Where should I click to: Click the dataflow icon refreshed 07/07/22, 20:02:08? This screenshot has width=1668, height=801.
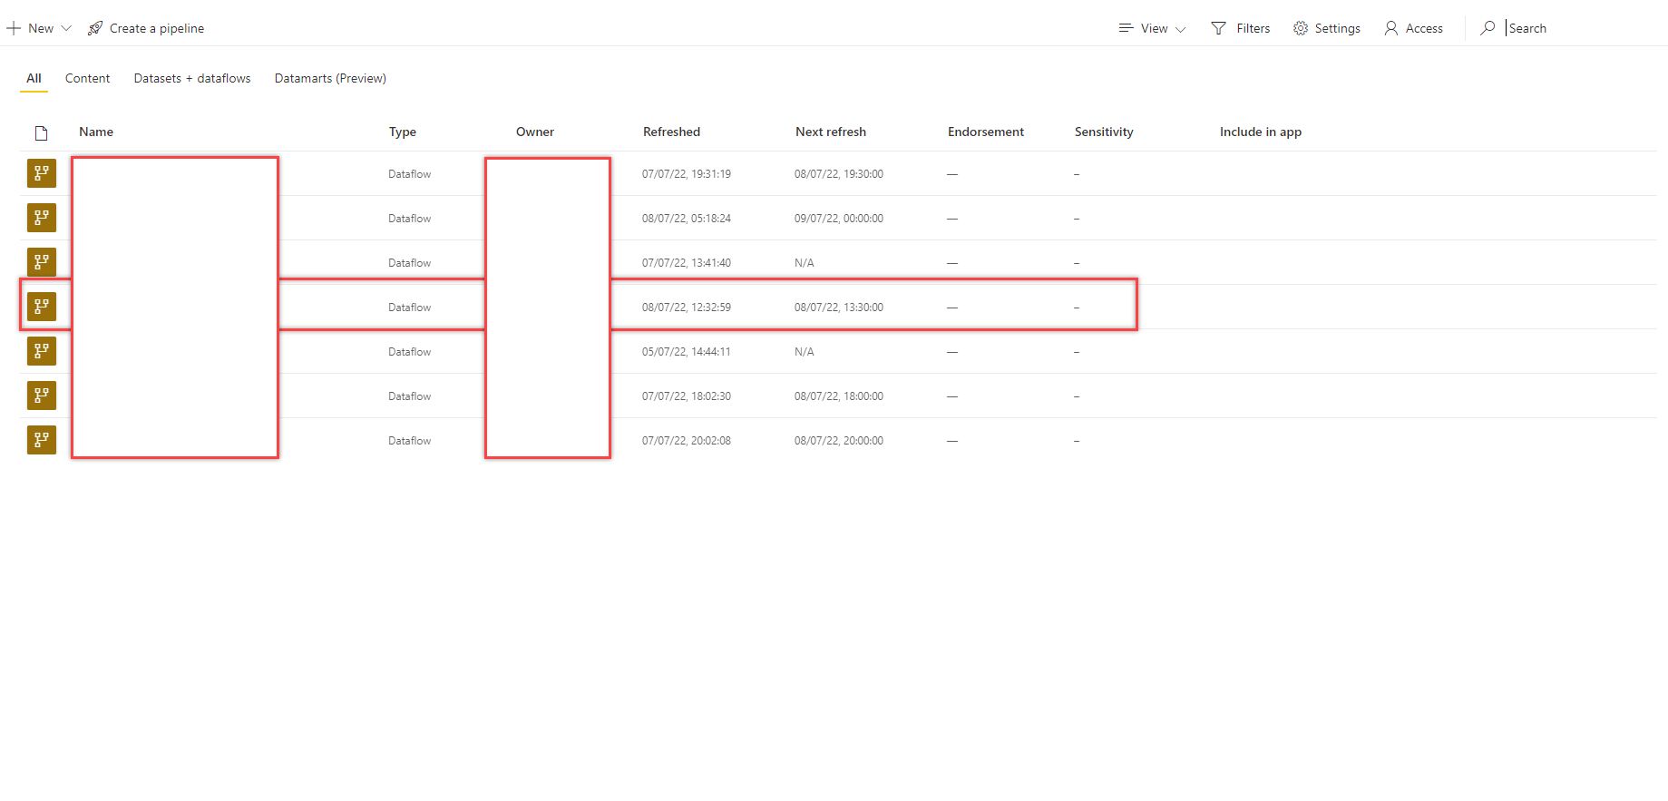pyautogui.click(x=42, y=440)
